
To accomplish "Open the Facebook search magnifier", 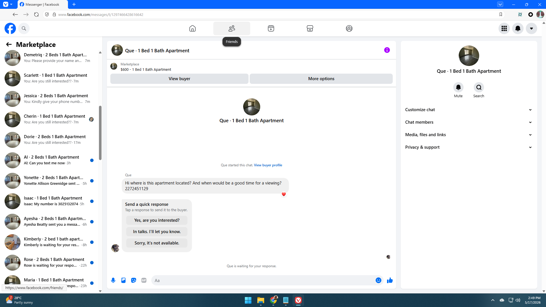I will pyautogui.click(x=24, y=28).
